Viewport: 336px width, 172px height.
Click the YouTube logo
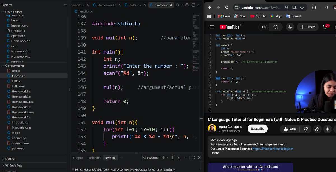(230, 27)
